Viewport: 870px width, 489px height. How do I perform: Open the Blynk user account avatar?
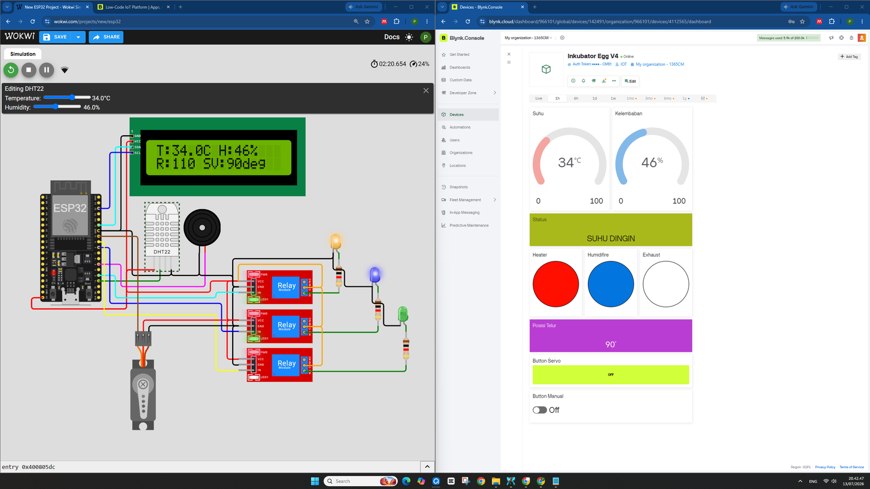[861, 38]
